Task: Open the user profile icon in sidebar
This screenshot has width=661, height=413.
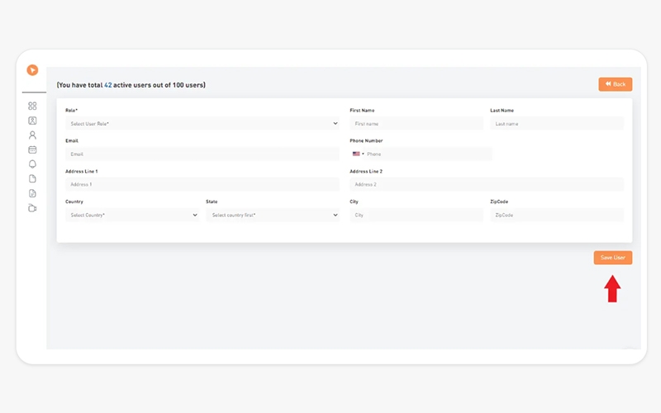Action: pos(32,135)
